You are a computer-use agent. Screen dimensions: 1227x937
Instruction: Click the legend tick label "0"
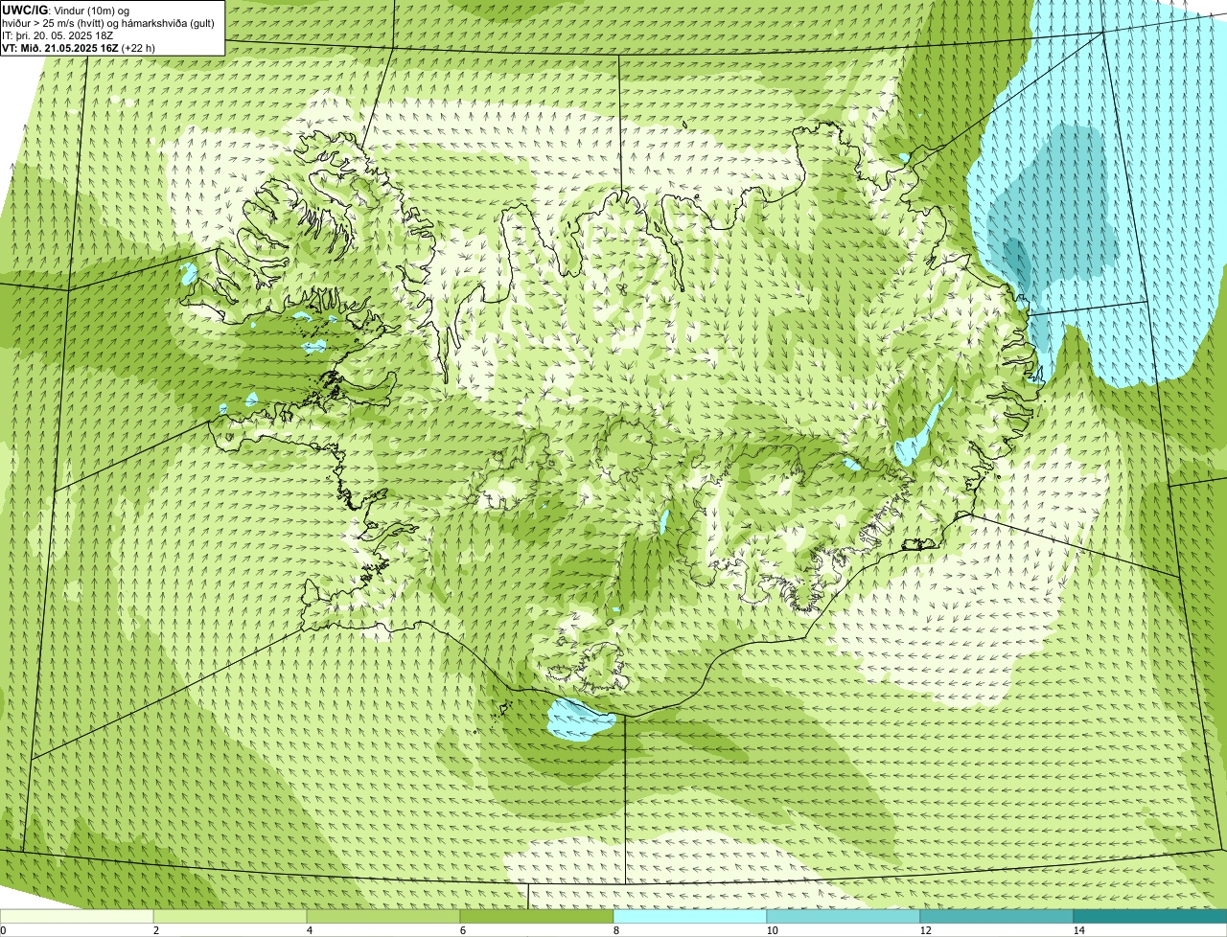(x=3, y=930)
